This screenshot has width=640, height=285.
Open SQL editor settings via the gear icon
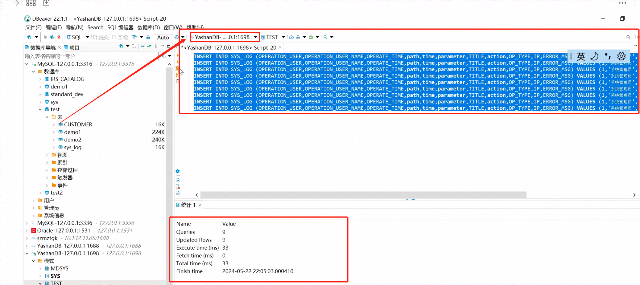[x=177, y=171]
